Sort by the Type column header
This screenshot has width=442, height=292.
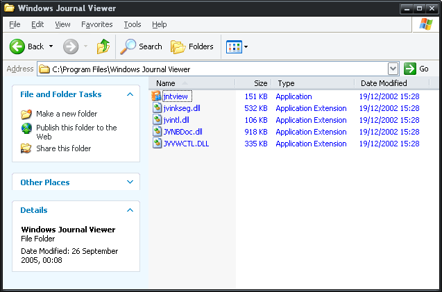pyautogui.click(x=313, y=83)
